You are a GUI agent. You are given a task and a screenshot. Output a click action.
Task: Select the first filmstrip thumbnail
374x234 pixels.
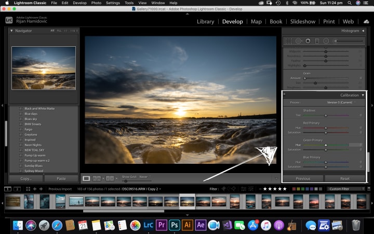[13, 201]
